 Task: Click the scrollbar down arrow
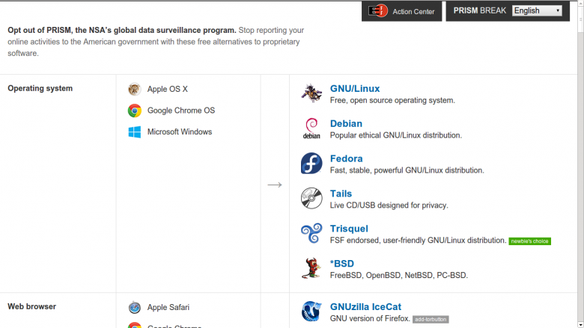tap(581, 325)
